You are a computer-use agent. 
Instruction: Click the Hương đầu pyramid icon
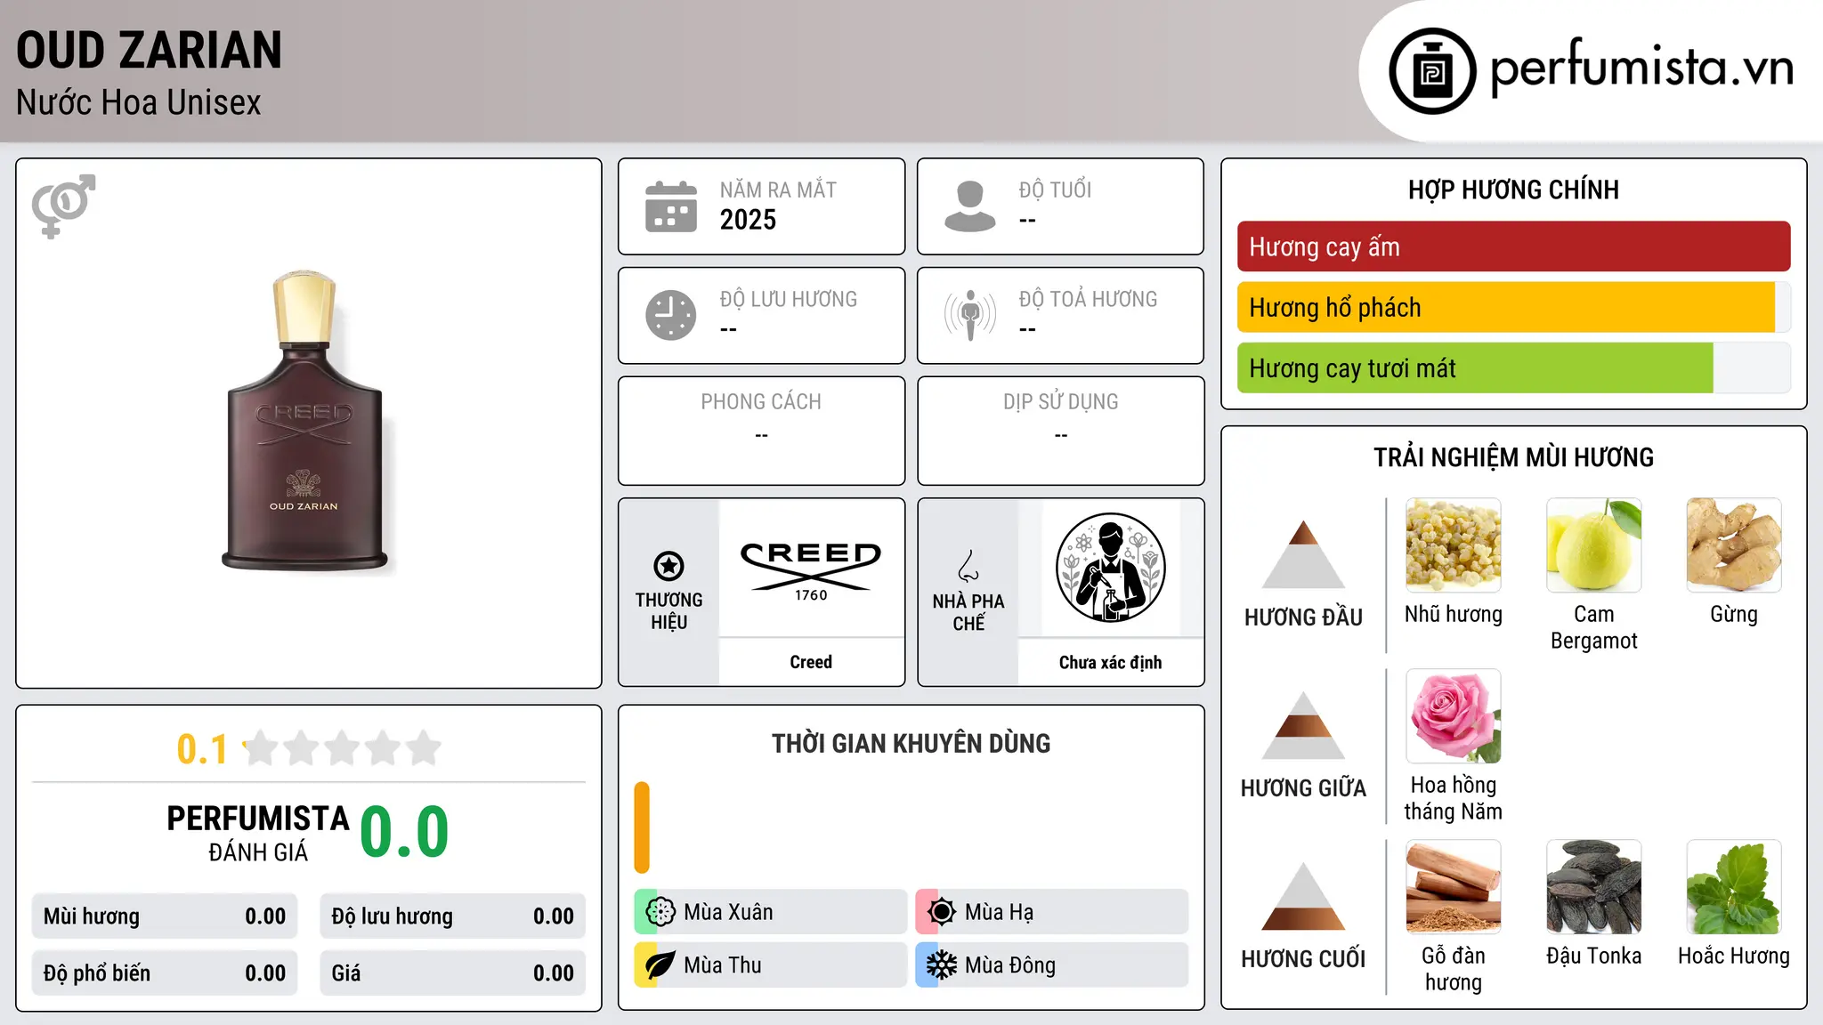point(1303,554)
